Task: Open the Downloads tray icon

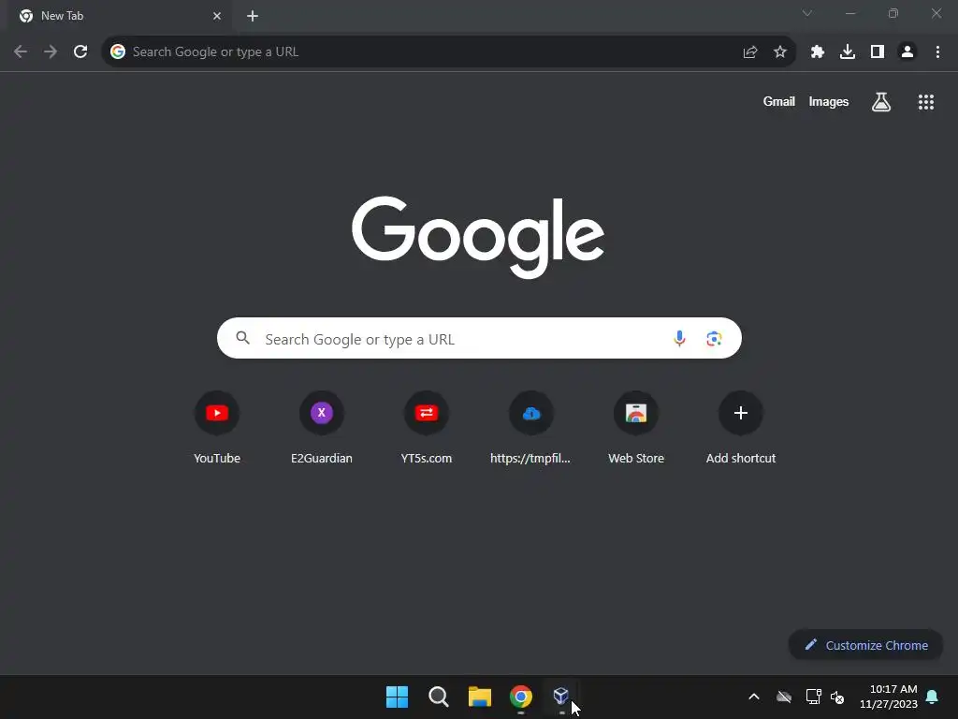Action: click(848, 52)
